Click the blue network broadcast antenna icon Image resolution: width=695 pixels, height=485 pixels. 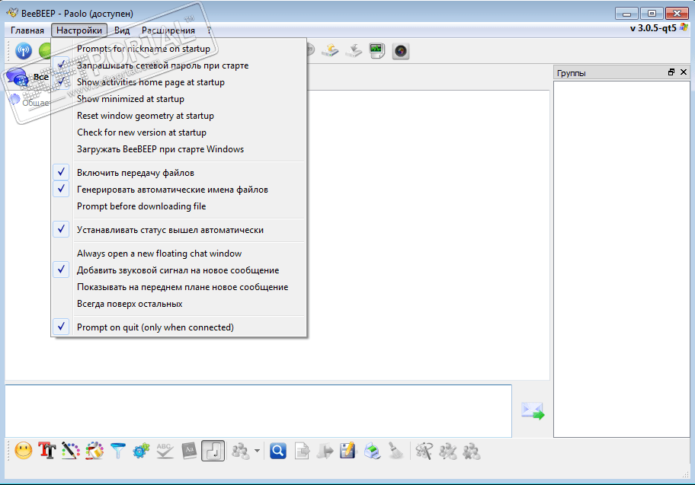24,51
